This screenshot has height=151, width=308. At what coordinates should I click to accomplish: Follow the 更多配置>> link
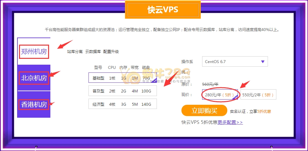coord(230,122)
